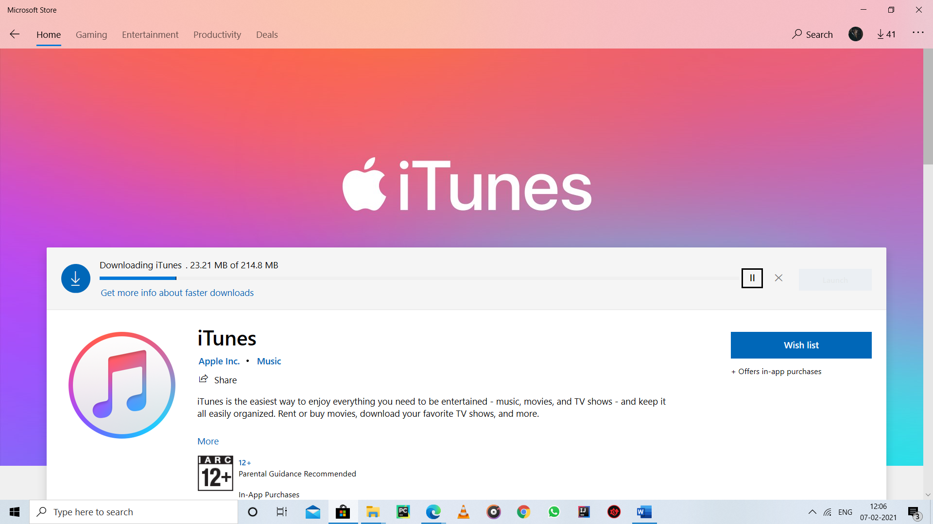Click the iTunes app logo thumbnail
The image size is (933, 524).
click(122, 385)
